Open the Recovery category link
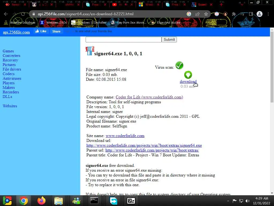 coord(10,60)
